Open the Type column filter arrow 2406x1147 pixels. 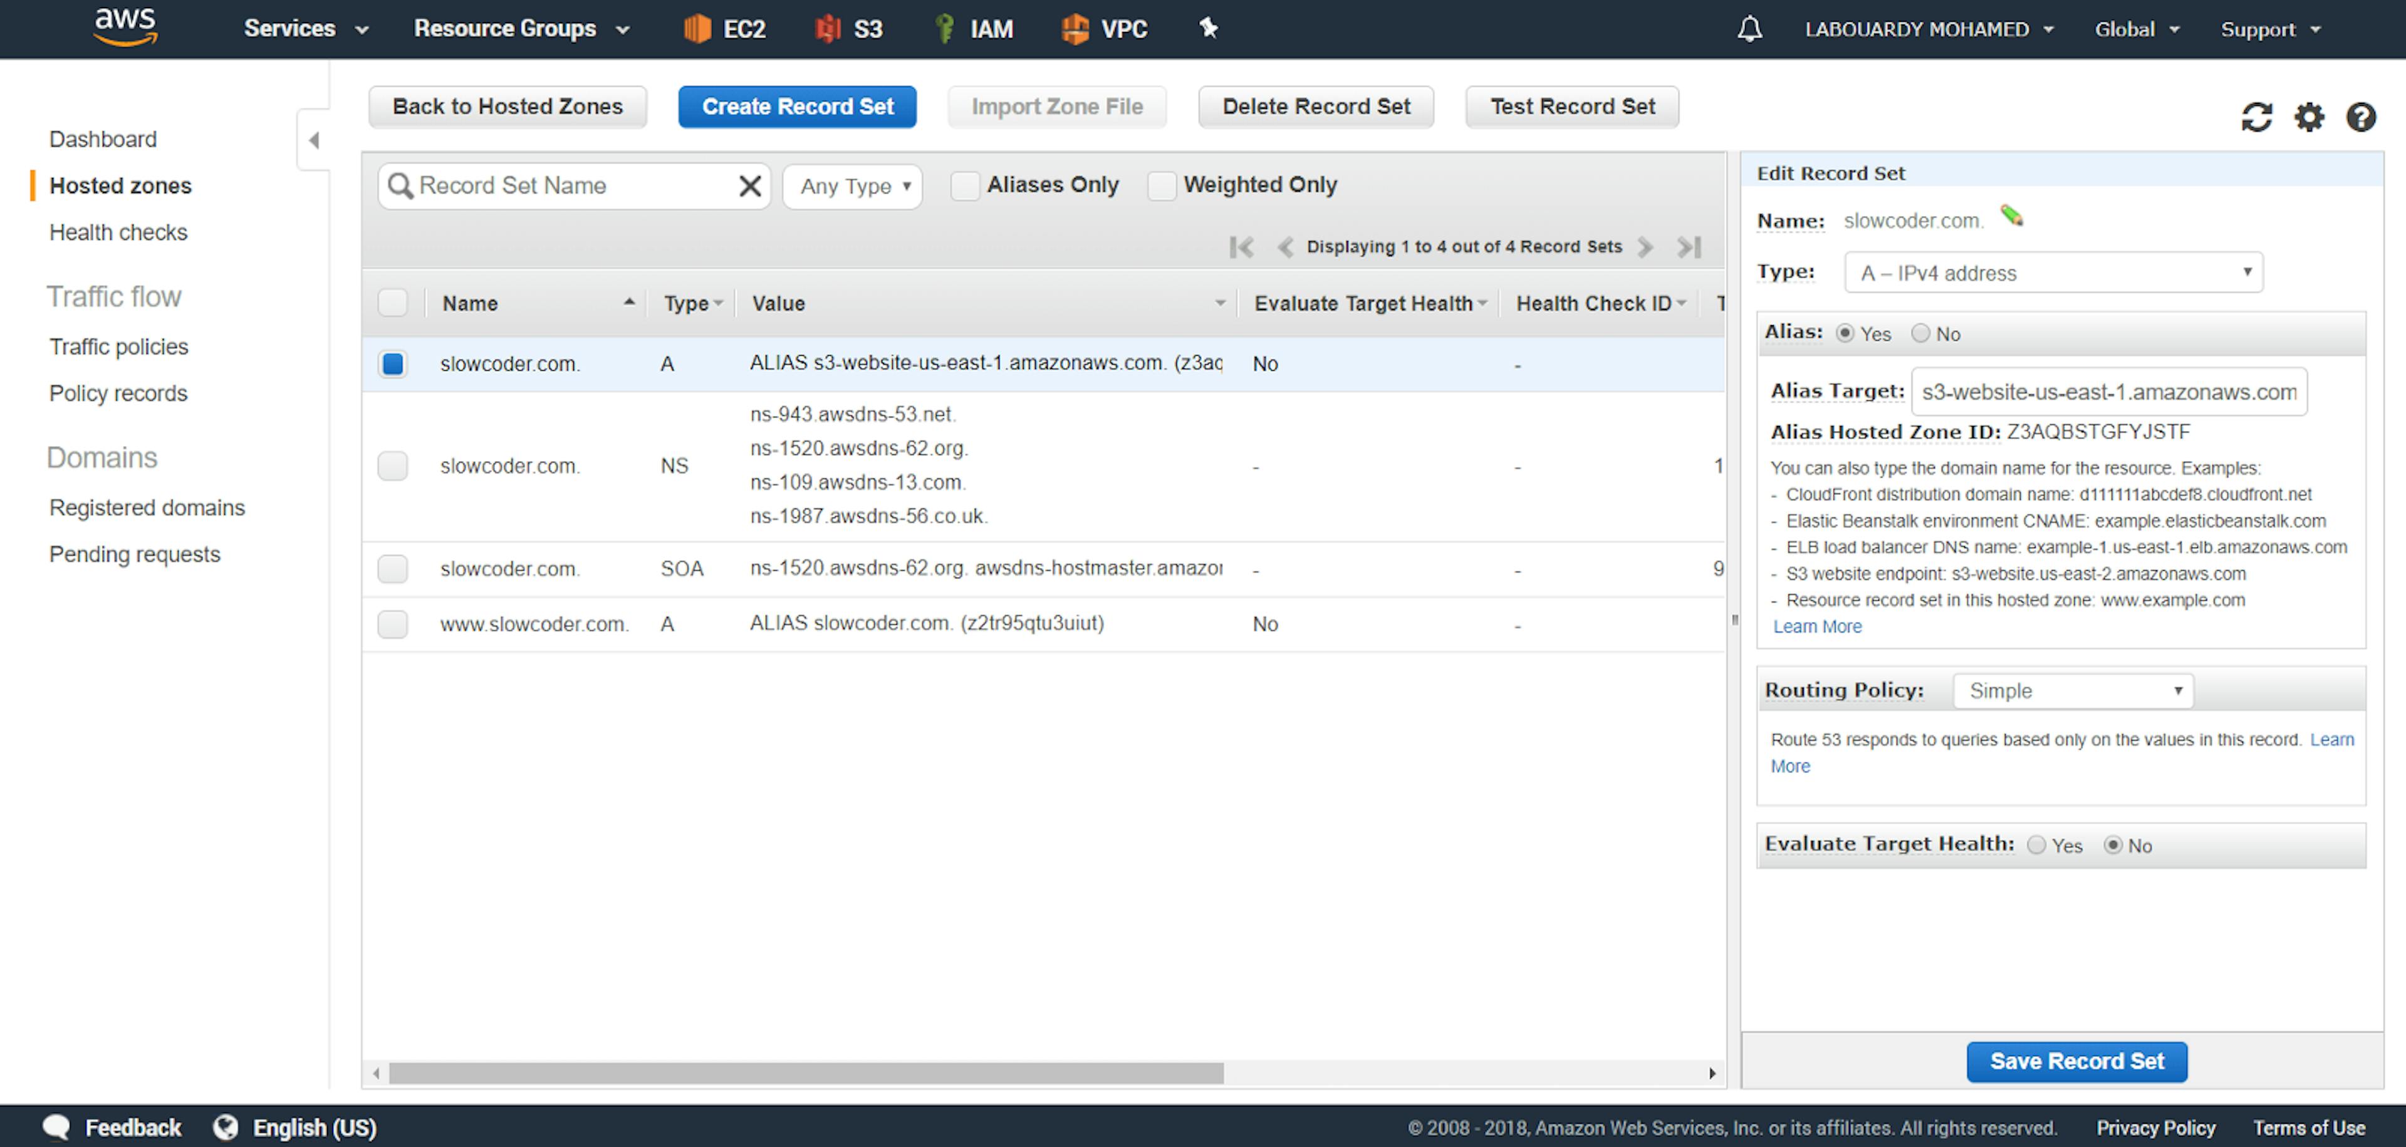coord(717,304)
